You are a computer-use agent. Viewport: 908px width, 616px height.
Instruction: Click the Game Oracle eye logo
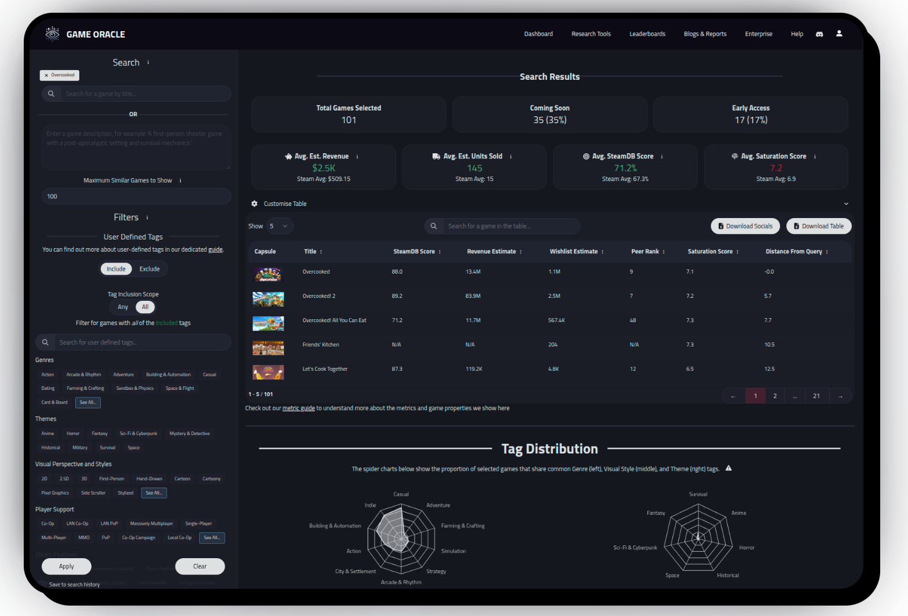point(52,34)
